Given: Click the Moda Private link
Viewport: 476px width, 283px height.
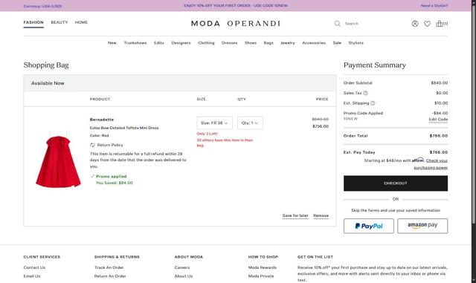Looking at the screenshot, I should coord(261,276).
